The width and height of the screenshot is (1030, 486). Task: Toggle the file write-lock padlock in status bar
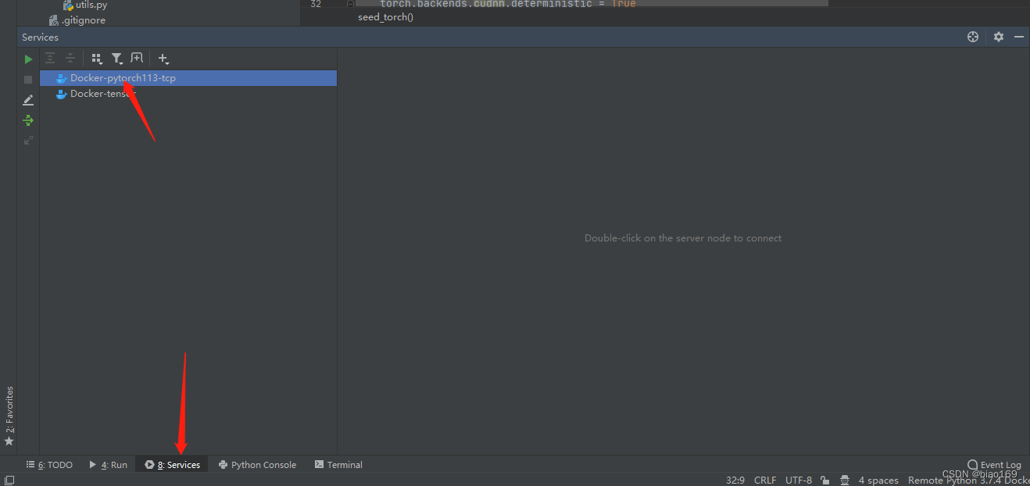pos(824,479)
